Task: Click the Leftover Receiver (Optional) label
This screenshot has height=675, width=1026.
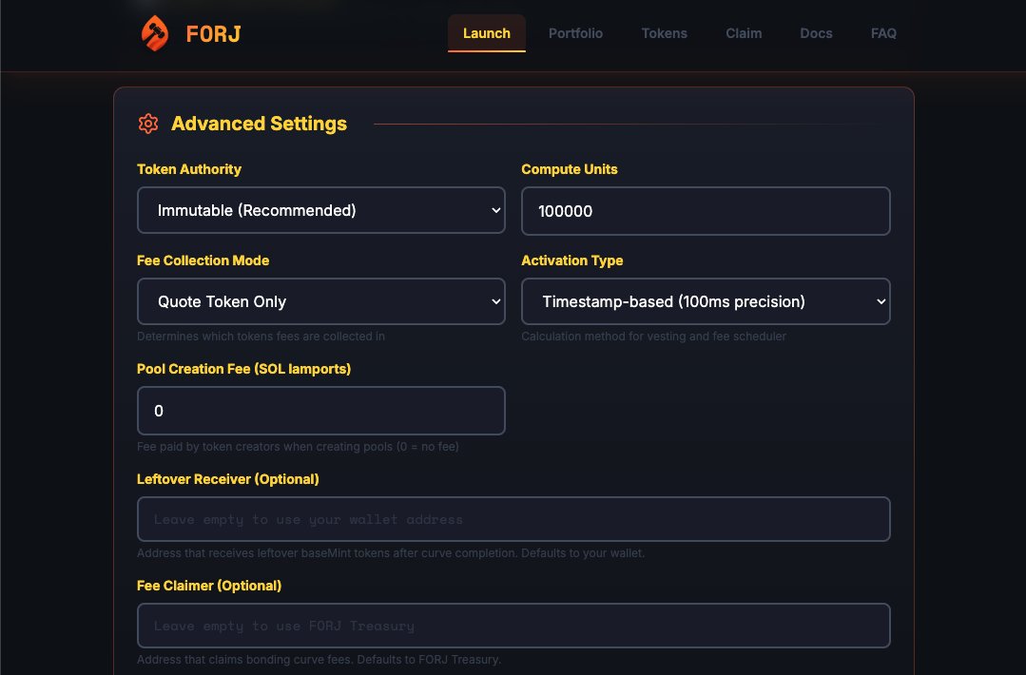Action: (x=227, y=479)
